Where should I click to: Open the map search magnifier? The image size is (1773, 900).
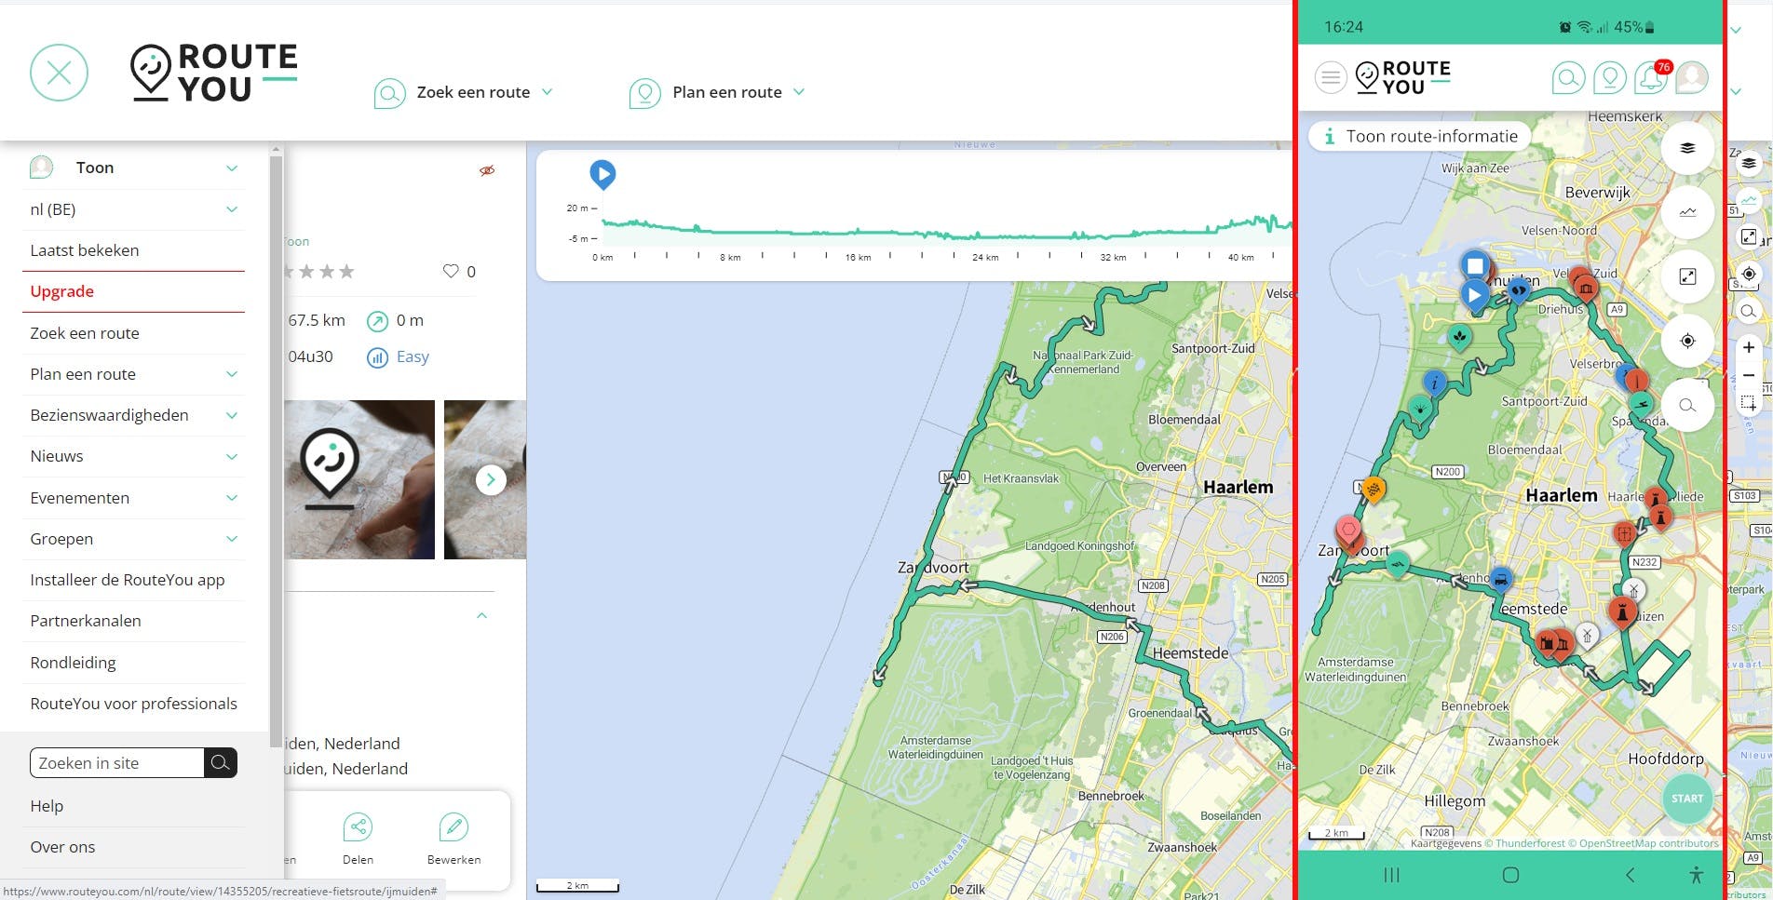[x=1687, y=406]
